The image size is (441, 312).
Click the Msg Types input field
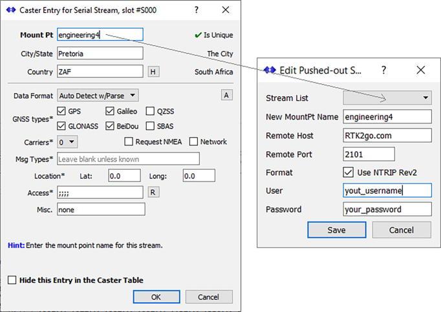pos(128,159)
